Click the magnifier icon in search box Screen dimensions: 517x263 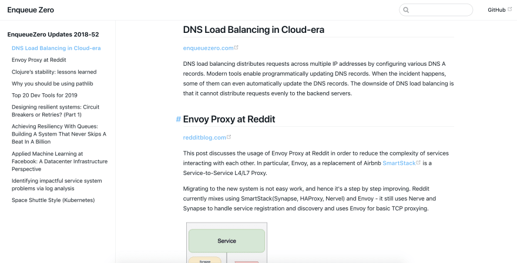tap(406, 10)
